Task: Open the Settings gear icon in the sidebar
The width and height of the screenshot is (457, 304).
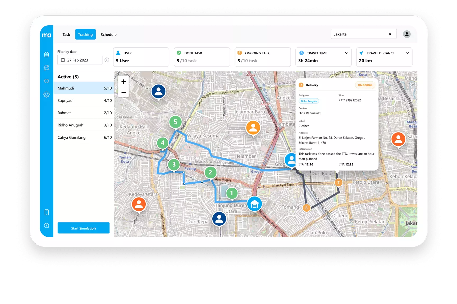Action: pyautogui.click(x=47, y=94)
